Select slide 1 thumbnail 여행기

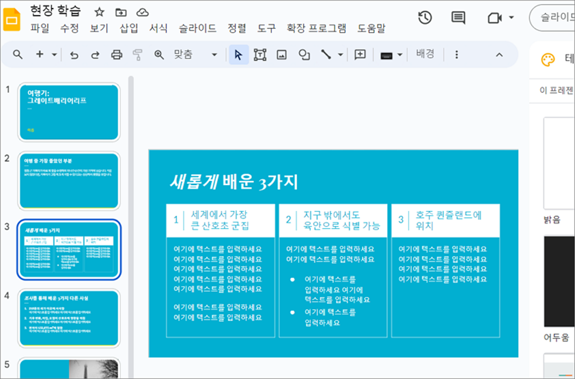69,112
